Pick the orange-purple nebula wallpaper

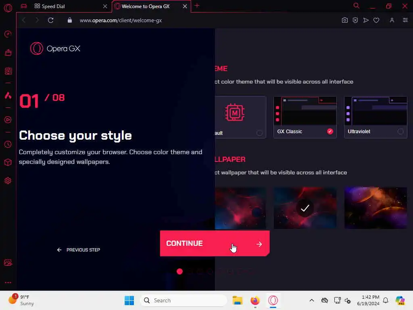click(375, 208)
